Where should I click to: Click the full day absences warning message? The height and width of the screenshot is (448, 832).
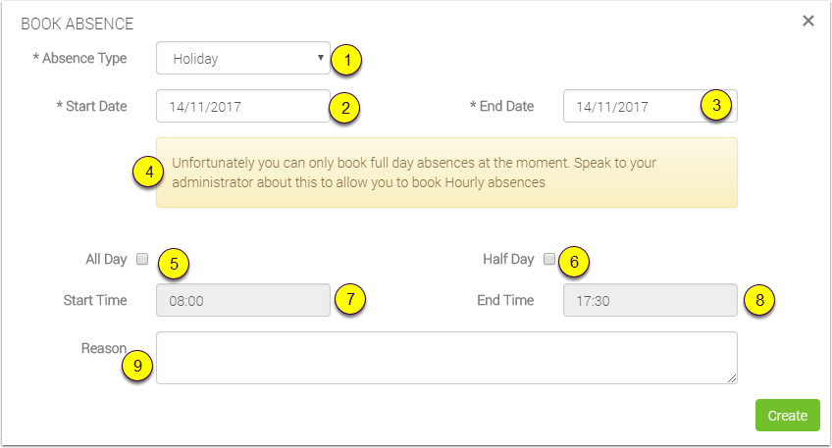(x=446, y=173)
